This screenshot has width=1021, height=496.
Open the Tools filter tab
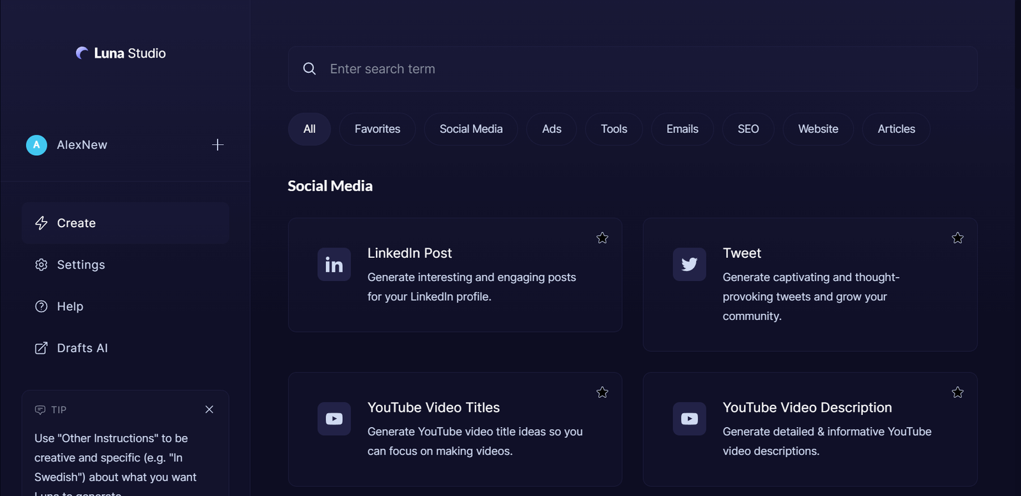614,129
